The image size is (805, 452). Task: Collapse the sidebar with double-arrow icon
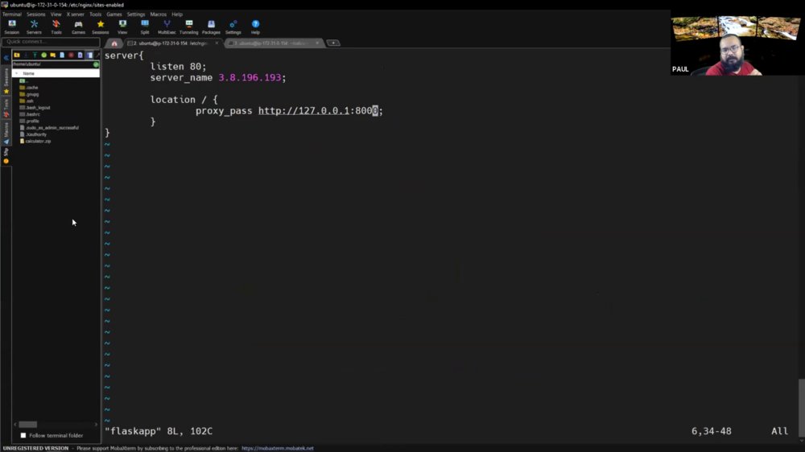tap(6, 57)
